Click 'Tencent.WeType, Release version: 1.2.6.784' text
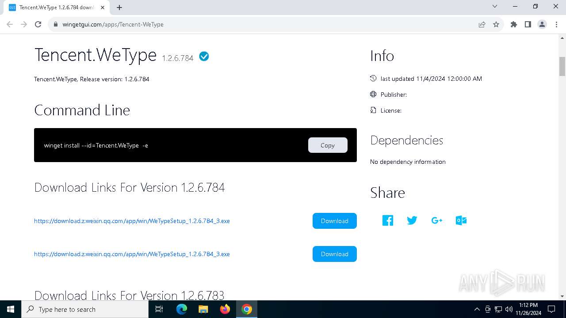Image resolution: width=566 pixels, height=318 pixels. tap(92, 79)
